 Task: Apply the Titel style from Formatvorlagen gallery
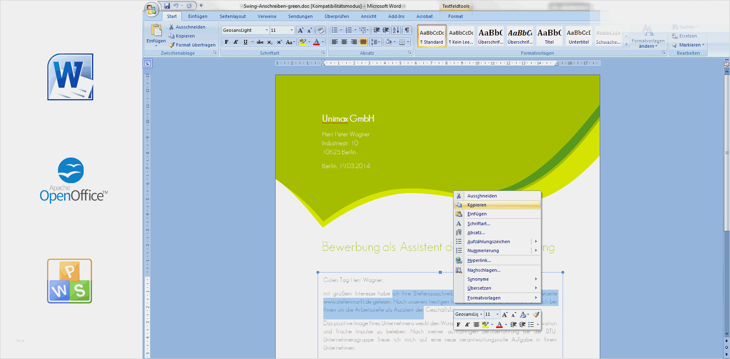(549, 36)
